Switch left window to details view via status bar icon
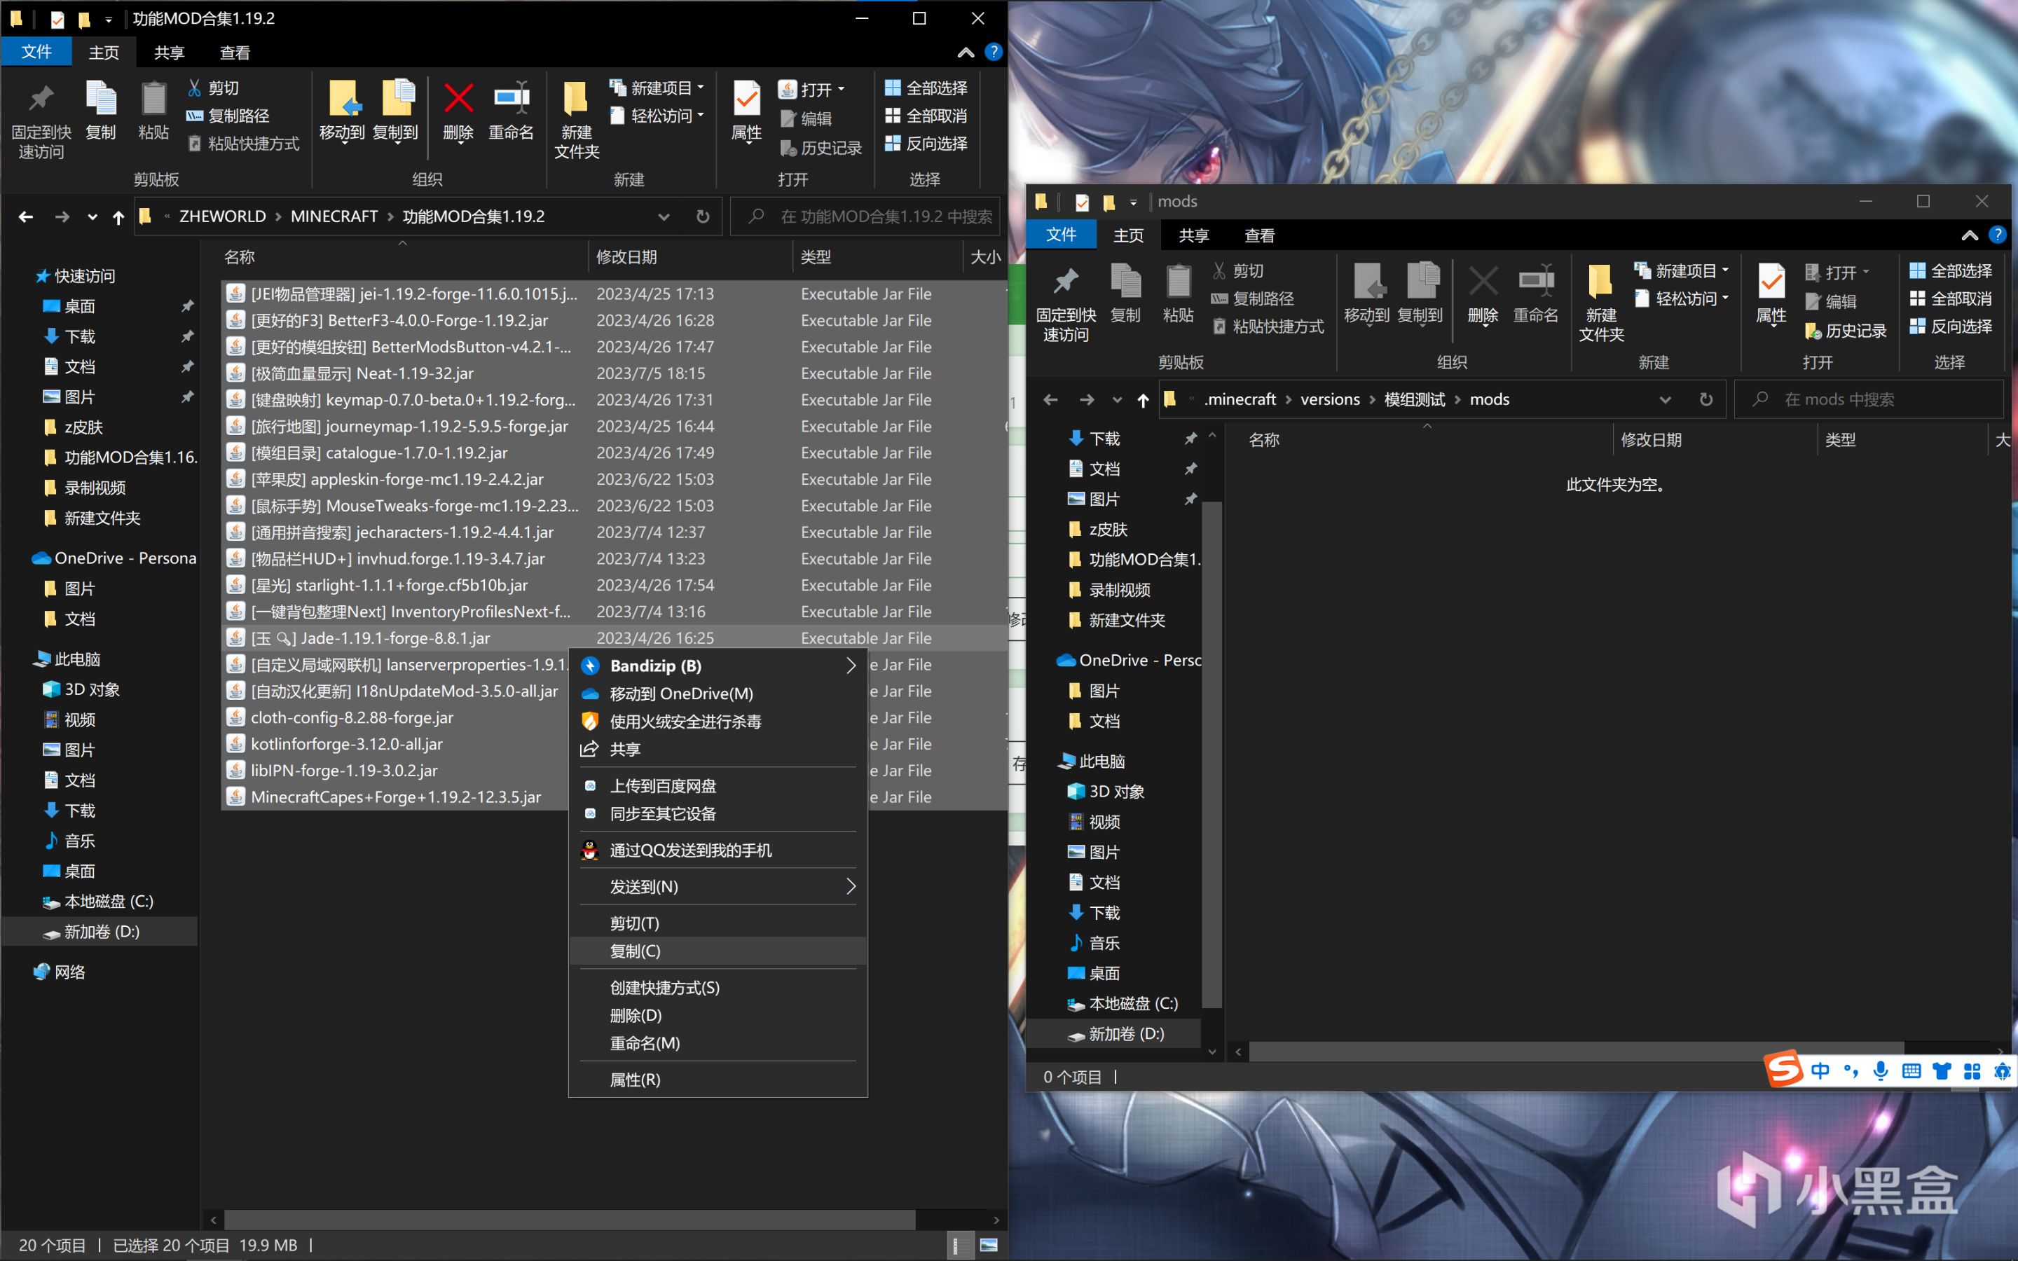The image size is (2018, 1261). click(x=960, y=1245)
